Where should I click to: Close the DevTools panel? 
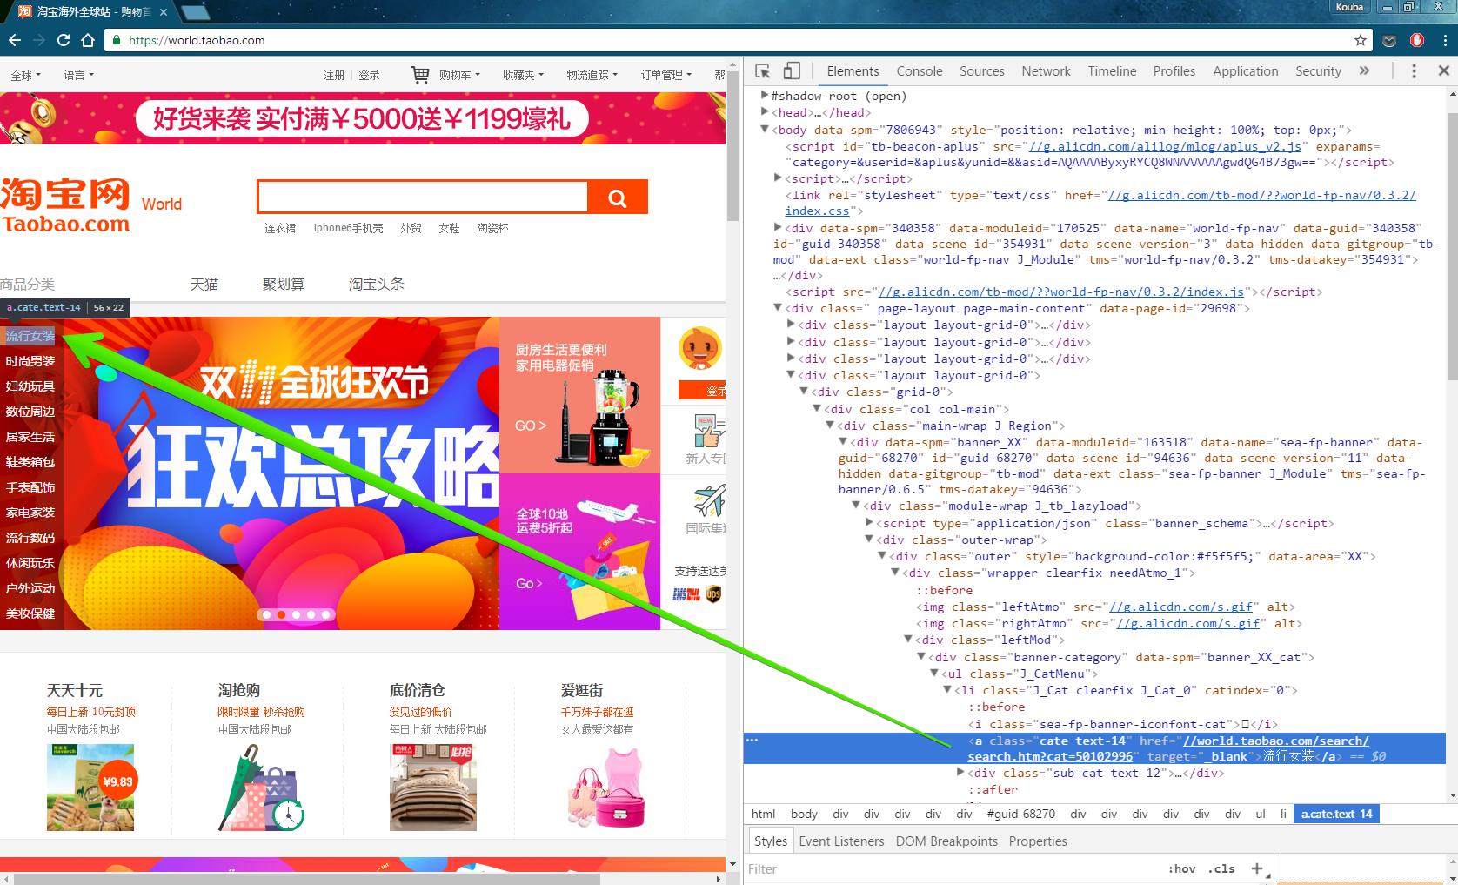1444,71
